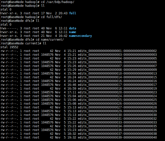The height and width of the screenshot is (141, 165).
Task: Click edits file ending 0000000000000000038
Action: (x=117, y=134)
